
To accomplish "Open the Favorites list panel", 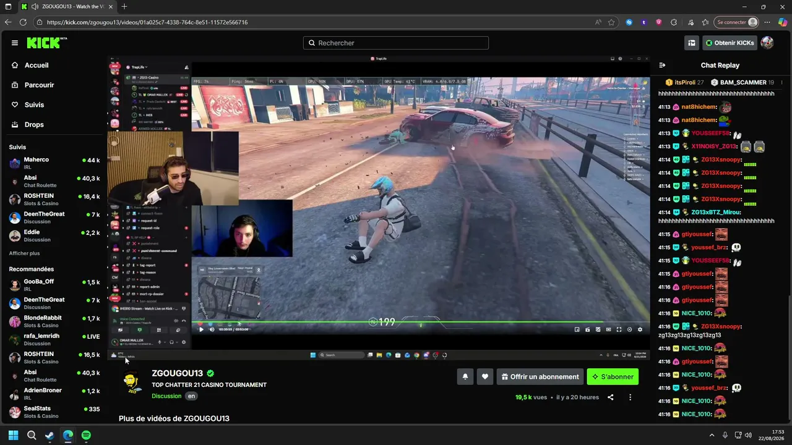I will click(x=705, y=22).
